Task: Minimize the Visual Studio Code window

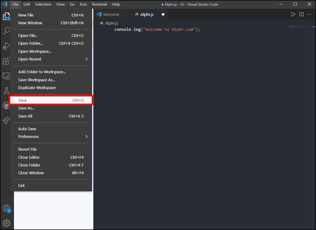Action: point(281,4)
